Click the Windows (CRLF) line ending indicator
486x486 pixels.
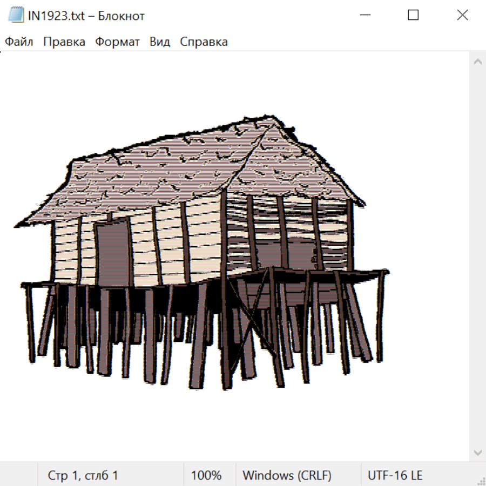pos(287,476)
